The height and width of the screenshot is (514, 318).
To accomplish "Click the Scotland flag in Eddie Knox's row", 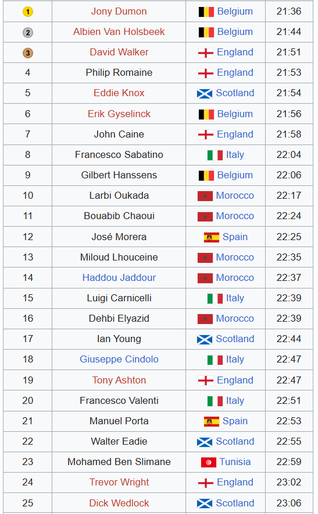I will tap(205, 93).
